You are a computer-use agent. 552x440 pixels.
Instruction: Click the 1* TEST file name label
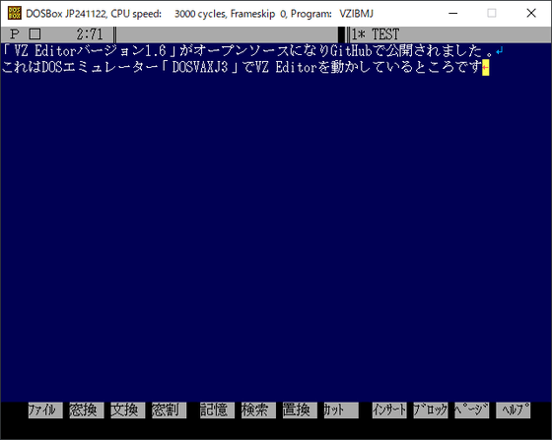click(376, 34)
